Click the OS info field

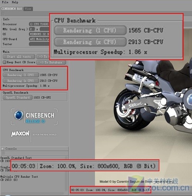pos(39,34)
